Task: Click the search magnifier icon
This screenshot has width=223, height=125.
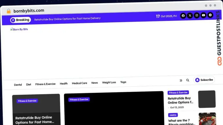Action: click(x=188, y=80)
